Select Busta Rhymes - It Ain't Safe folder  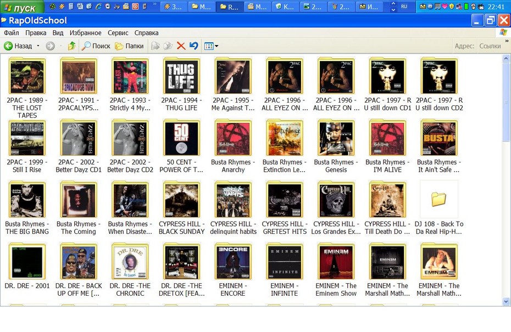click(439, 146)
